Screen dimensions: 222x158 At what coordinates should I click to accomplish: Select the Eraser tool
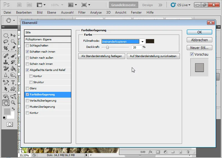pyautogui.click(x=6, y=68)
